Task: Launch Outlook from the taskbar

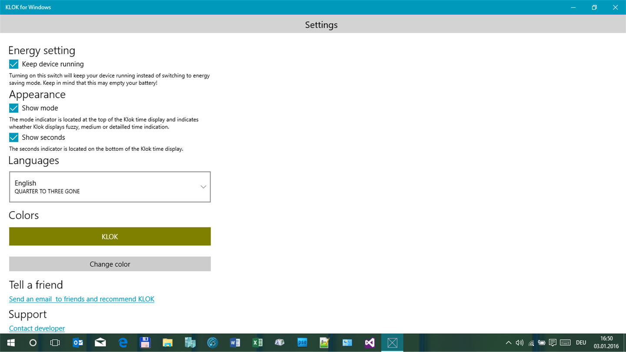Action: tap(78, 343)
